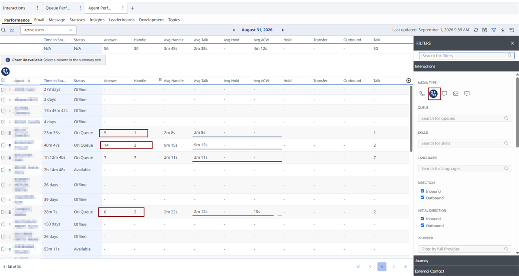Uncheck Outbound under Initial Direction
The width and height of the screenshot is (519, 276).
pyautogui.click(x=423, y=225)
